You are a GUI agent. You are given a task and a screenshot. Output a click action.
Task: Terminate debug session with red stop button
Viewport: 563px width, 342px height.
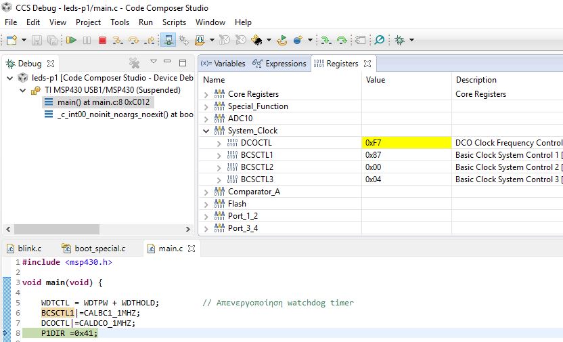[102, 40]
